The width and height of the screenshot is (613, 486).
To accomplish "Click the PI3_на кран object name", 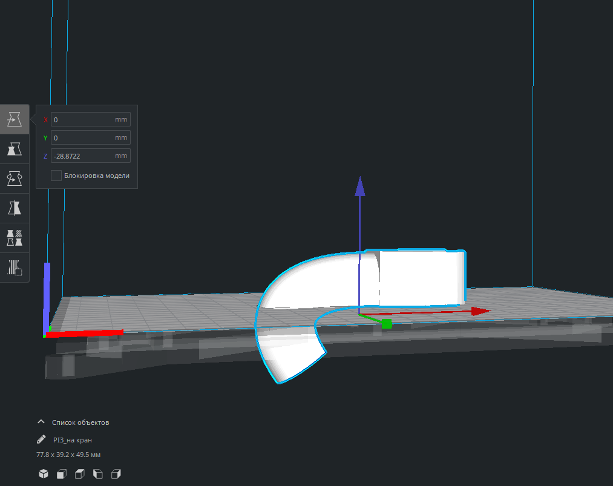I will [73, 440].
